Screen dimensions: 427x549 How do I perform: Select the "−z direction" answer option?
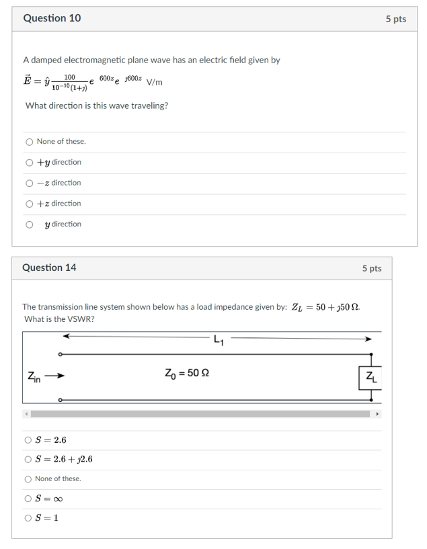coord(30,183)
